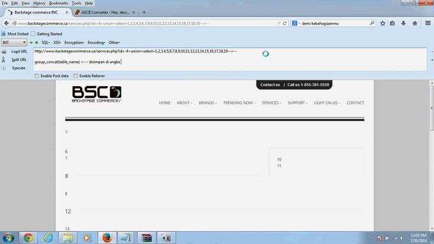Viewport: 434px width, 244px height.
Task: Go back with the browser back arrow
Action: tap(6, 23)
